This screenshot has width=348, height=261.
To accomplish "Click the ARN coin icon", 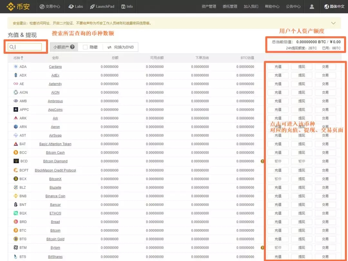I will pos(15,126).
